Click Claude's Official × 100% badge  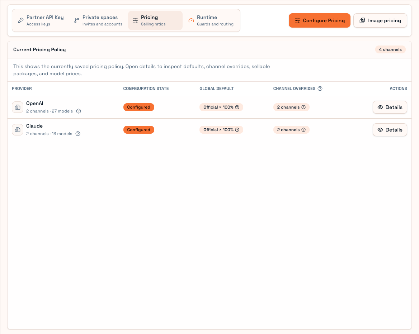(x=221, y=130)
